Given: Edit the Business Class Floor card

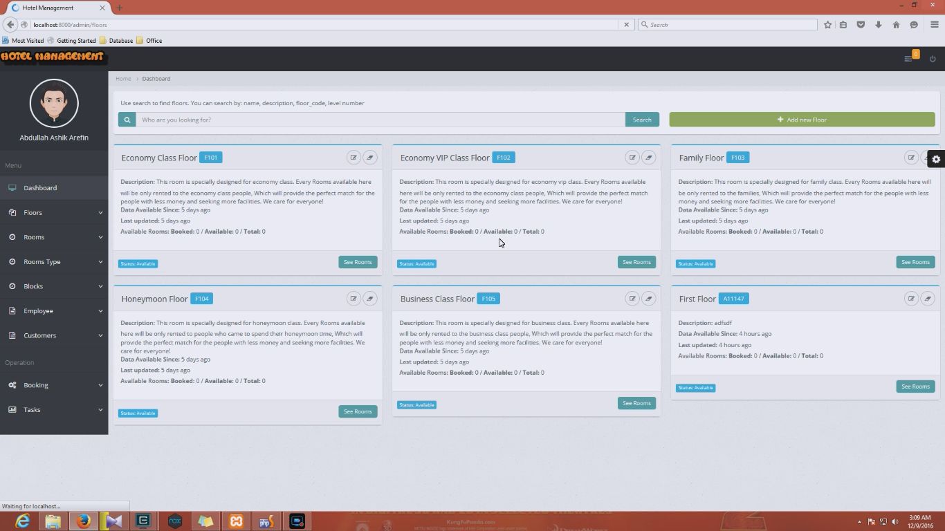Looking at the screenshot, I should (x=632, y=299).
